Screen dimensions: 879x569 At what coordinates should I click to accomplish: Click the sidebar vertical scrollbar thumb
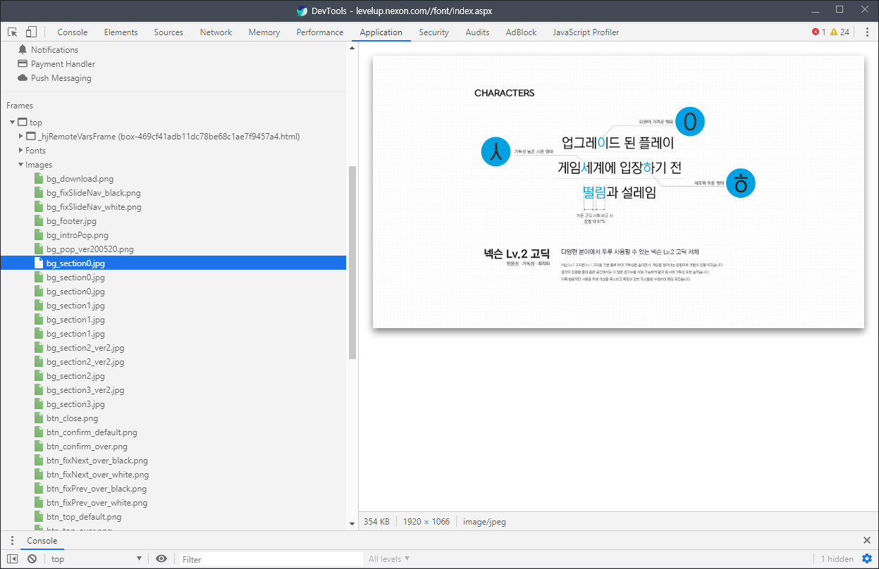(x=352, y=262)
